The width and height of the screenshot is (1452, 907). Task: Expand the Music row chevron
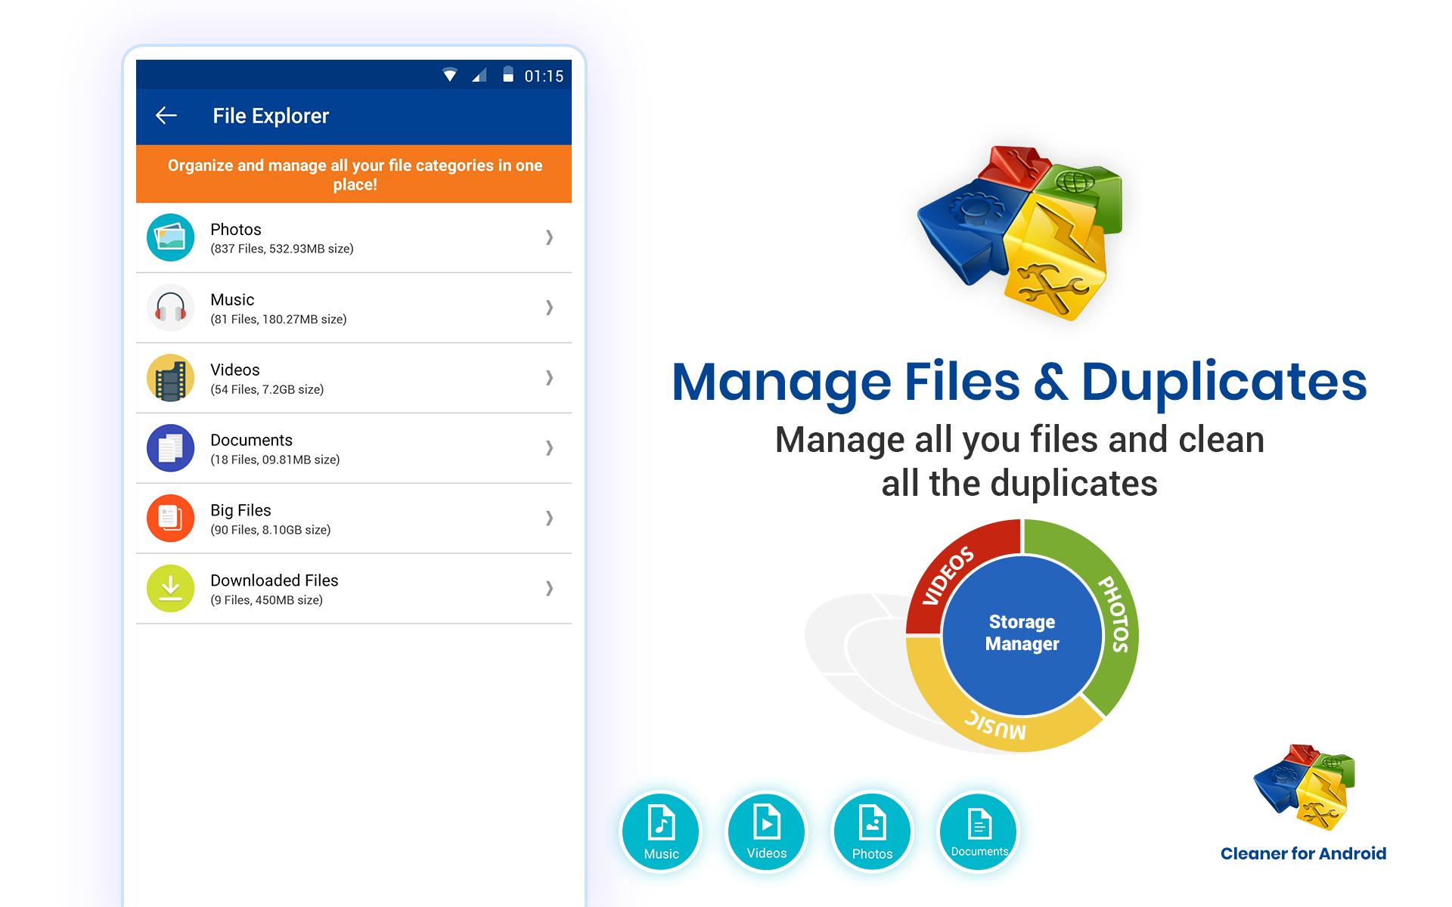[550, 308]
